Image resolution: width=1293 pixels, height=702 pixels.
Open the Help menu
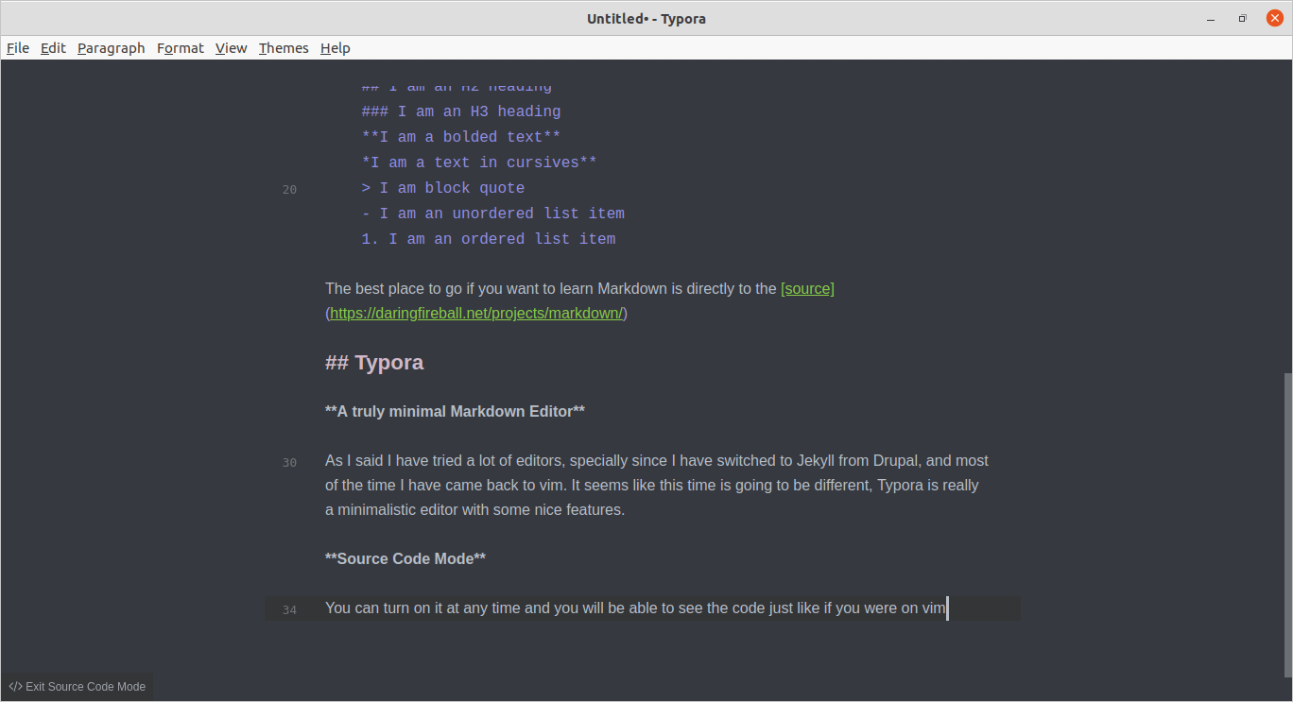coord(335,48)
